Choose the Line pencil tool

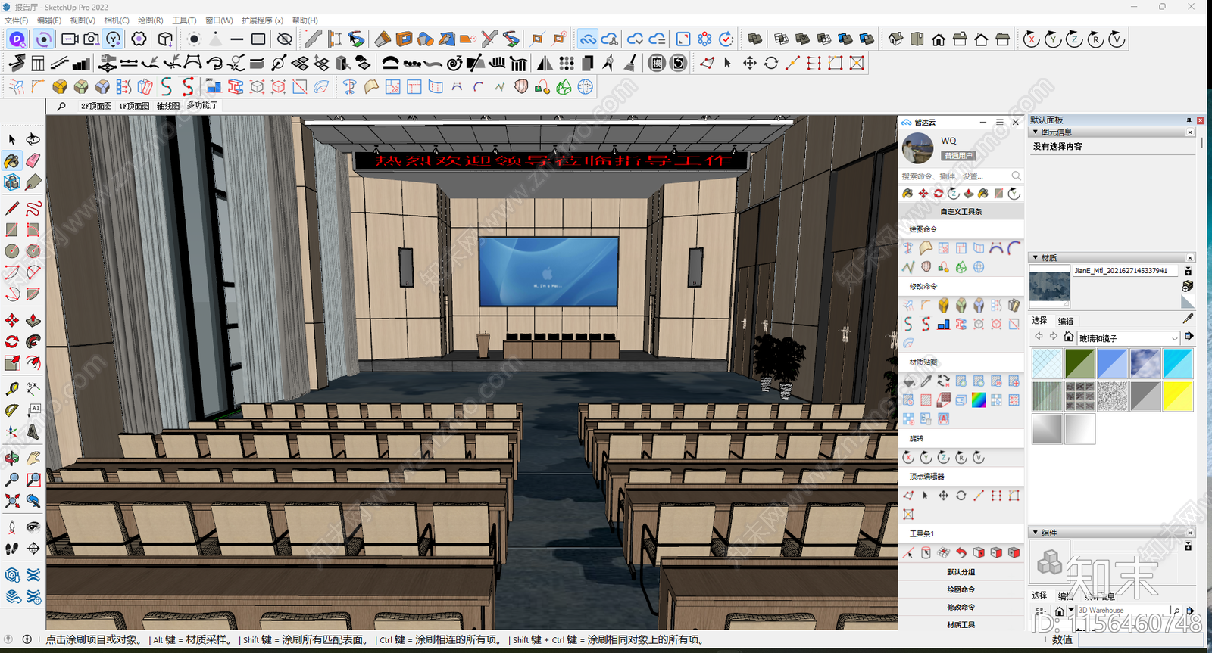coord(11,208)
